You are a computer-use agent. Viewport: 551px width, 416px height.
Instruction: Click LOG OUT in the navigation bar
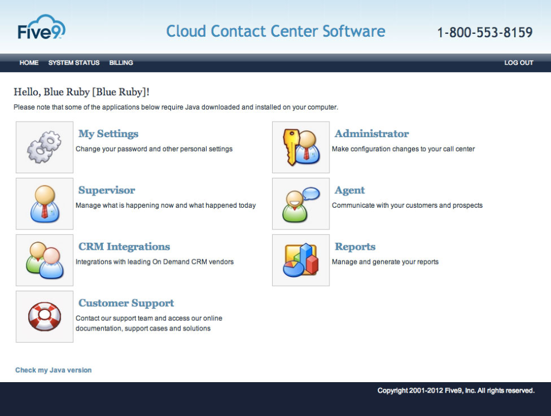(518, 63)
